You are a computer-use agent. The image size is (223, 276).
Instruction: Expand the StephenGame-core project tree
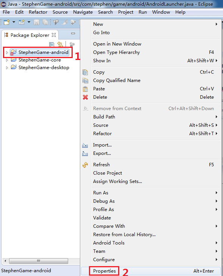point(7,60)
